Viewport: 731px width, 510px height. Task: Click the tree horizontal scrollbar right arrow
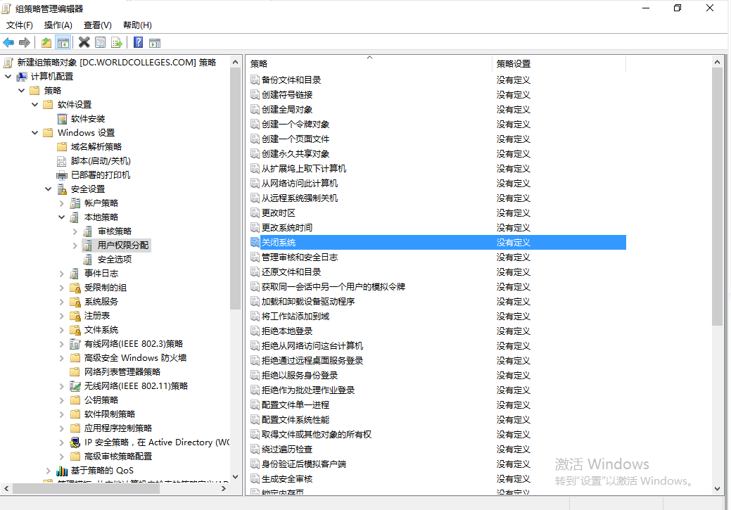pos(224,489)
